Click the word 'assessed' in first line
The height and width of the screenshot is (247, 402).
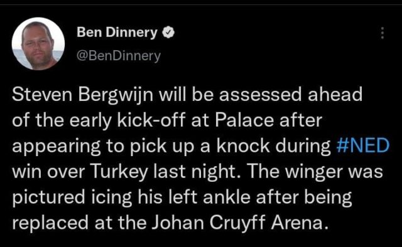point(260,95)
